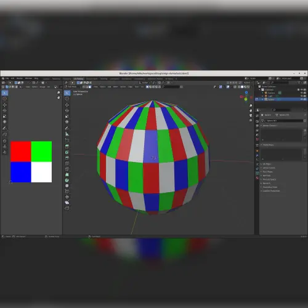Select the Loop Cut tool
The width and height of the screenshot is (308, 308).
point(67,163)
